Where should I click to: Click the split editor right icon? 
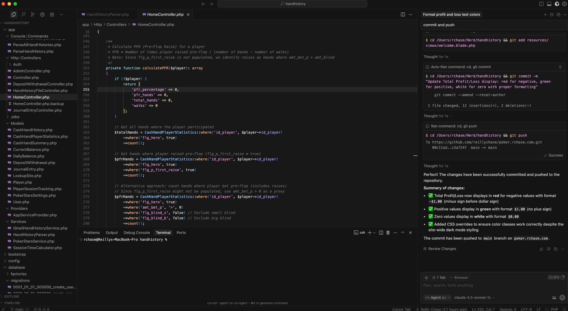[x=403, y=14]
